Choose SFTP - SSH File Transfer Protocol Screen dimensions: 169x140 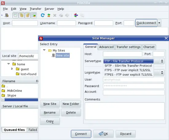[128, 66]
